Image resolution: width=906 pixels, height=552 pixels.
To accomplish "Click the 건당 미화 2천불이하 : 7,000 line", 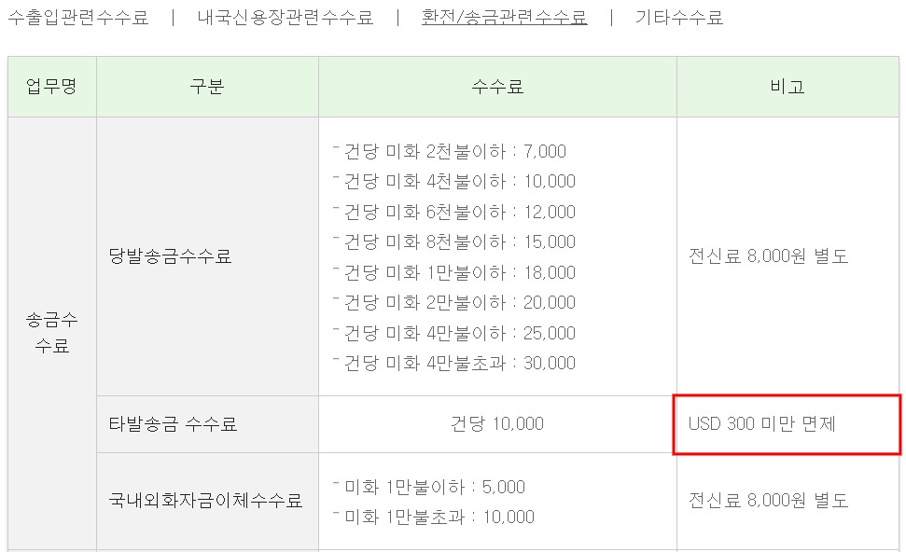I will pos(454,151).
